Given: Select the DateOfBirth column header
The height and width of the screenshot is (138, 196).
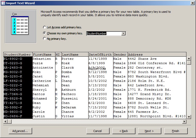Looking at the screenshot, I should click(x=101, y=55).
